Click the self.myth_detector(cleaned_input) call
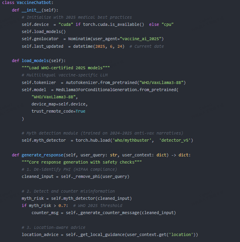This screenshot has height=242, width=240. (92, 199)
